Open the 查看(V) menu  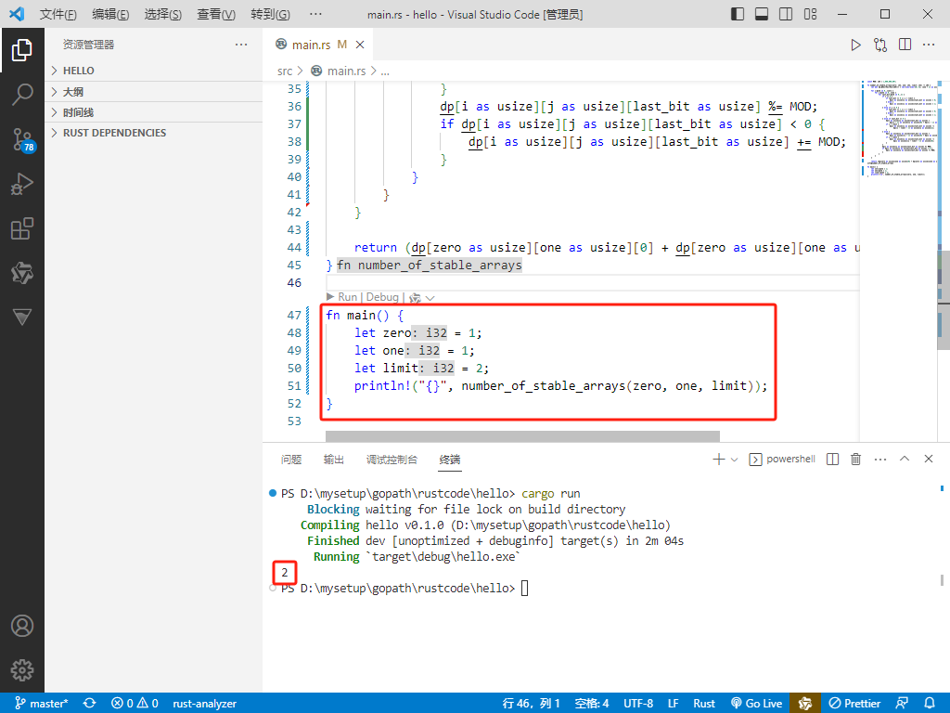pyautogui.click(x=216, y=14)
